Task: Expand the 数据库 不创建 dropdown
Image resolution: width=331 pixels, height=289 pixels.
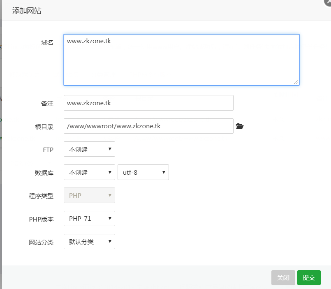Action: pyautogui.click(x=89, y=172)
